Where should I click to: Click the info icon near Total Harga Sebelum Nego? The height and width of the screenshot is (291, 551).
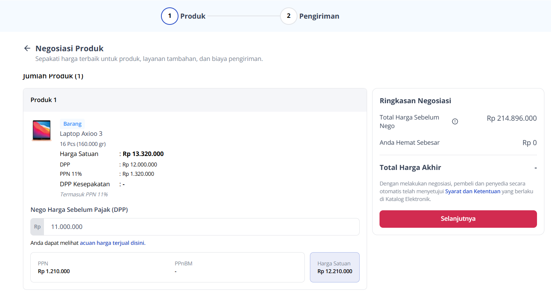tap(455, 121)
